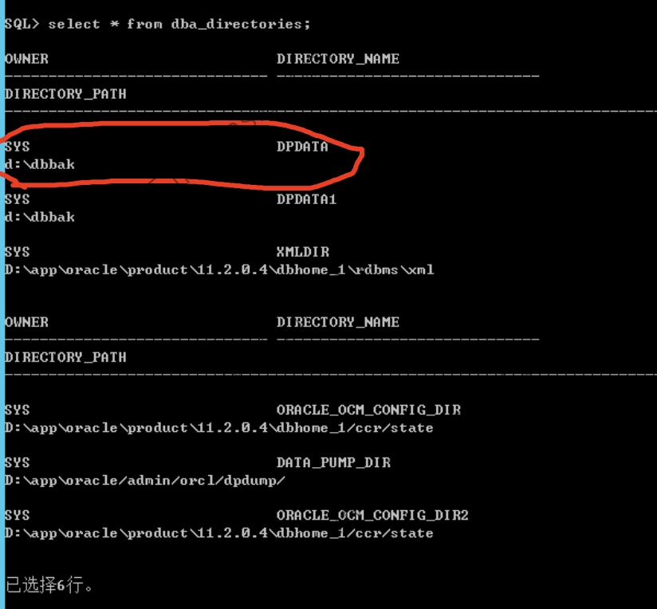Click the first OWNER column header
657x609 pixels.
[26, 59]
